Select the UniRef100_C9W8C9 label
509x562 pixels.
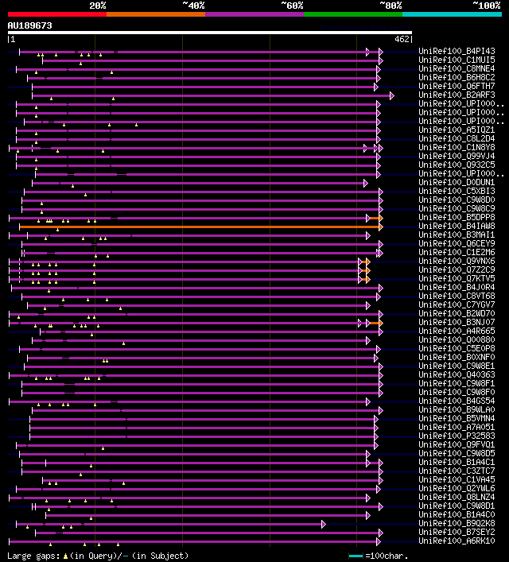(457, 208)
